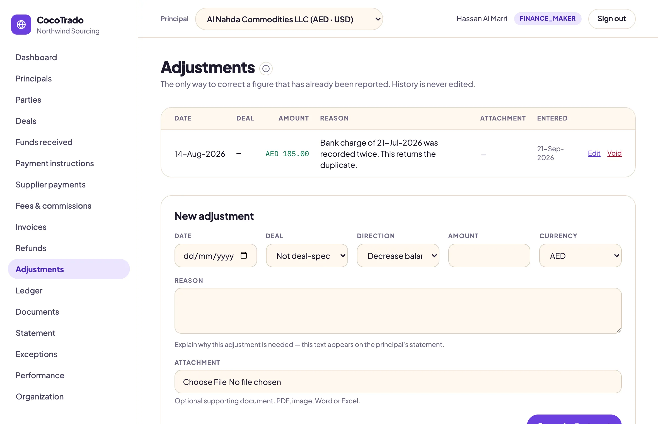This screenshot has width=658, height=424.
Task: Open the calendar picker in date field
Action: click(x=244, y=256)
